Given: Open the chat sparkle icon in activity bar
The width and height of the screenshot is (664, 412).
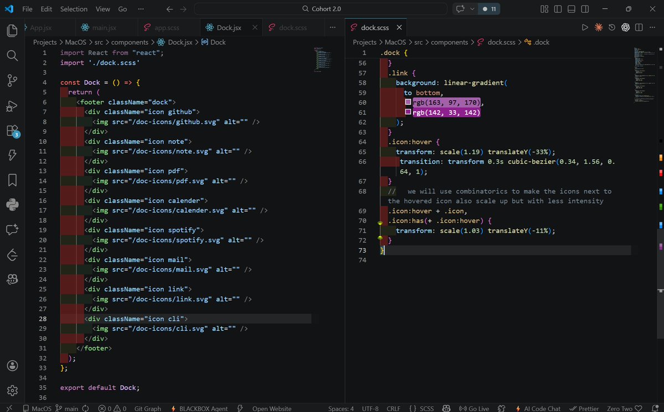Looking at the screenshot, I should pyautogui.click(x=12, y=230).
